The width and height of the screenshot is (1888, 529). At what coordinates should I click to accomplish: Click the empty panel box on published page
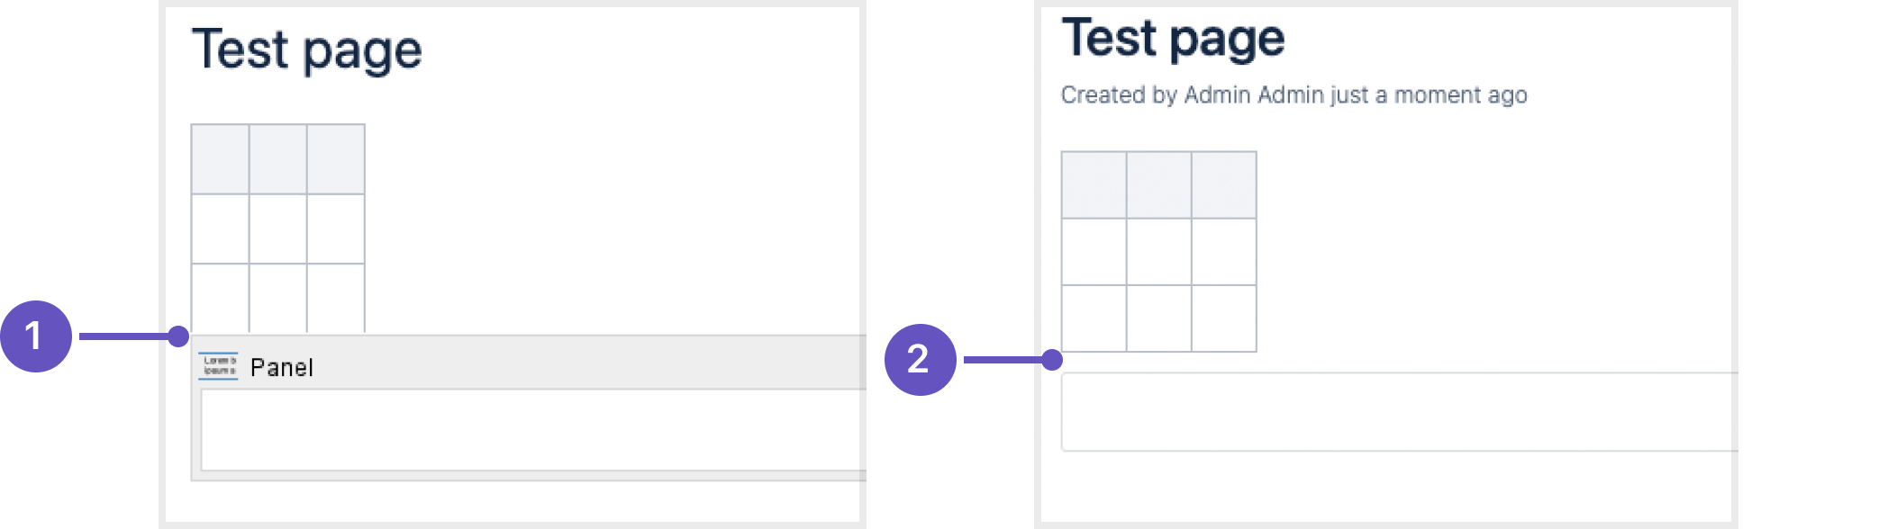click(1400, 412)
